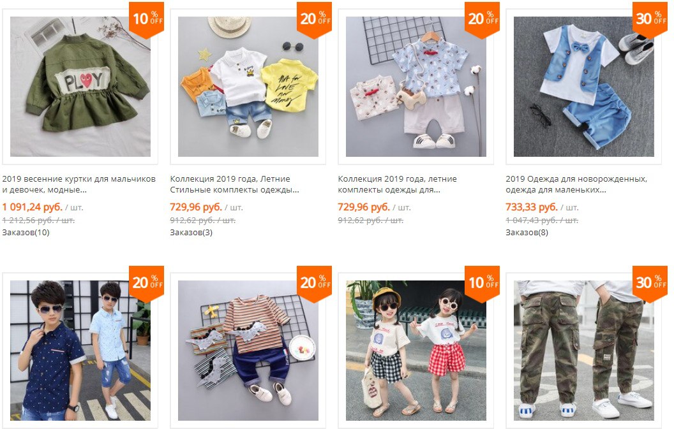Click the Заказов(10) orders count
The image size is (674, 429).
(26, 232)
